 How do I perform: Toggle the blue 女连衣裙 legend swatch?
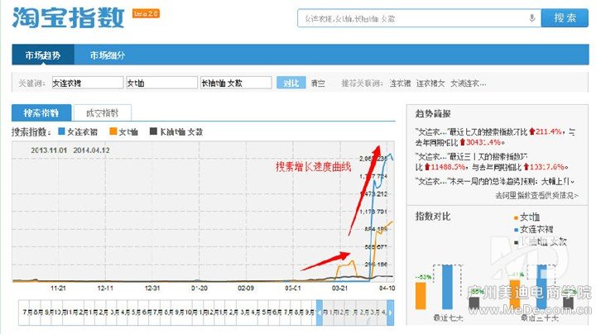[x=61, y=131]
